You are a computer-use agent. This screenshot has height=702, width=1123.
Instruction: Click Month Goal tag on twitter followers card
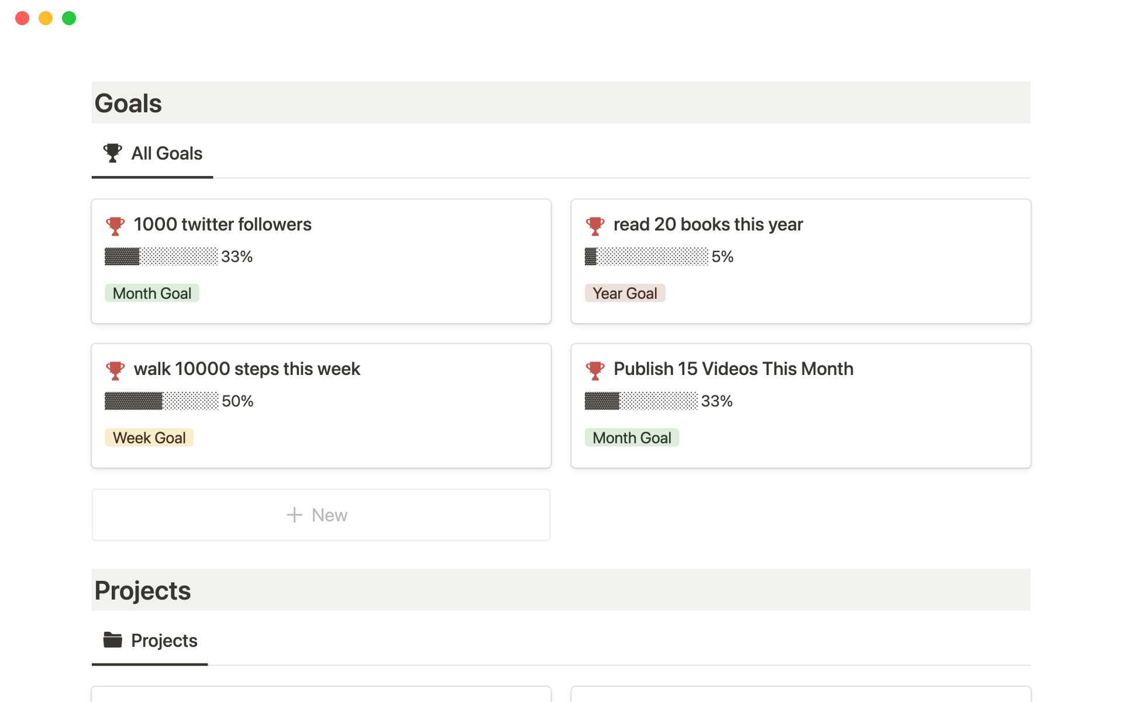point(152,293)
